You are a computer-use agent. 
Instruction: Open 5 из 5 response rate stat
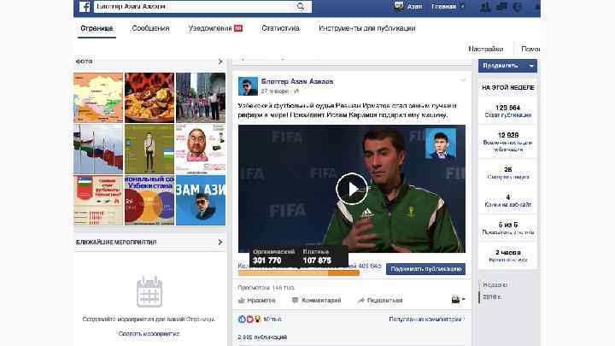[x=507, y=228]
